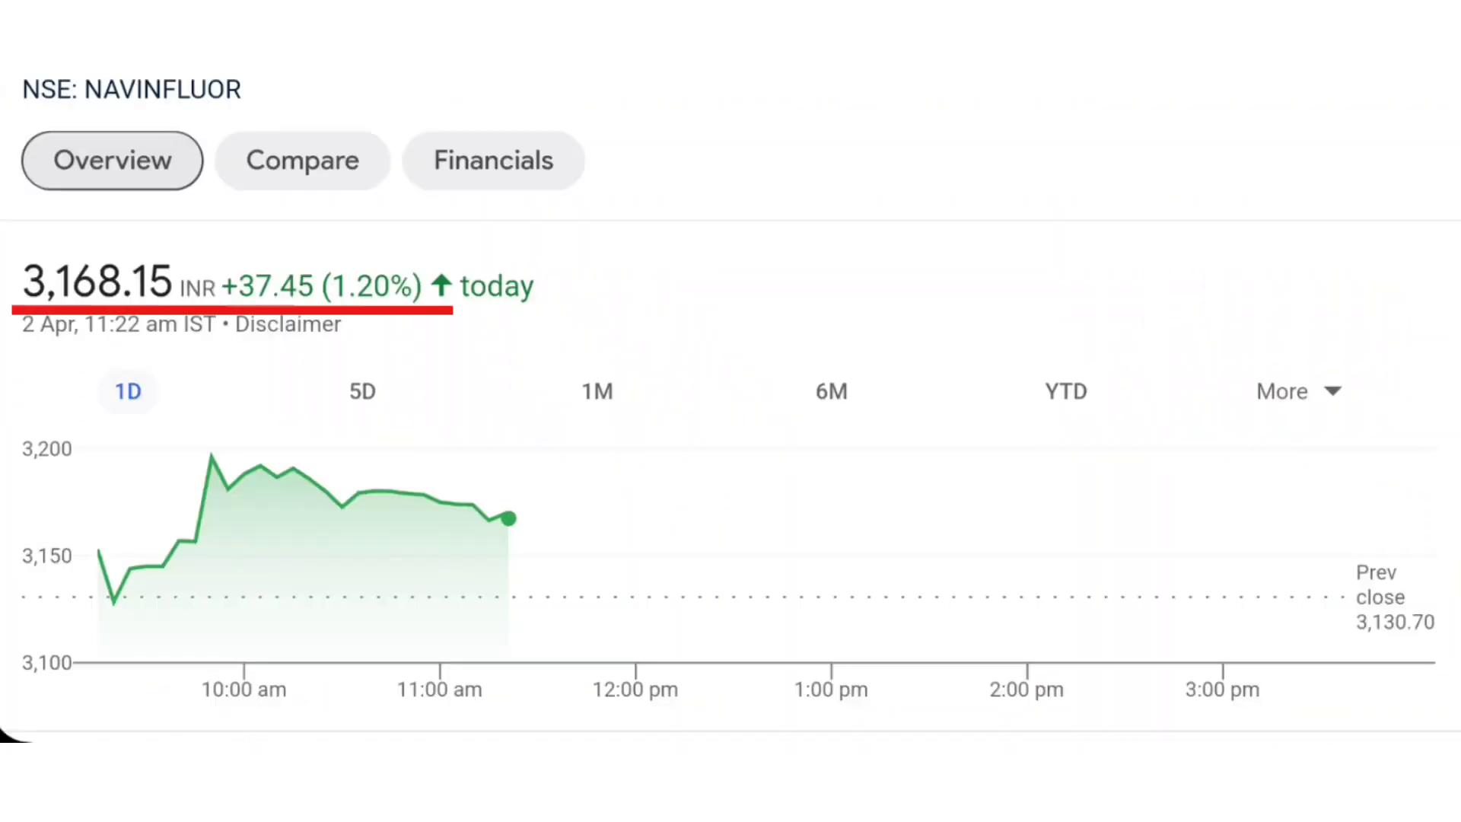The width and height of the screenshot is (1461, 822).
Task: Click the NSE: NAVINFLUOR ticker label
Action: [132, 89]
